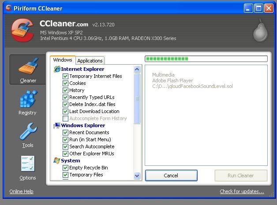277x205 pixels.
Task: Switch to the Applications tab
Action: (x=90, y=61)
